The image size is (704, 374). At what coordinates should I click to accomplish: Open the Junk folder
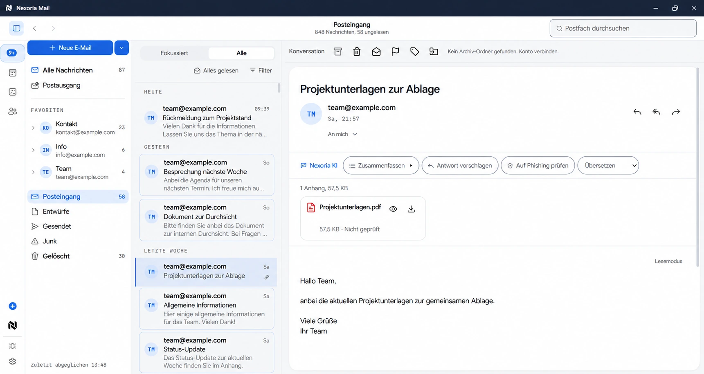tap(78, 241)
